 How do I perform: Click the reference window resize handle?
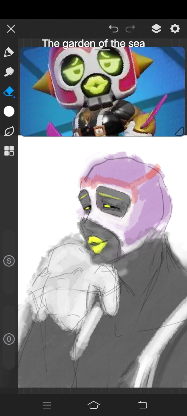click(x=179, y=131)
